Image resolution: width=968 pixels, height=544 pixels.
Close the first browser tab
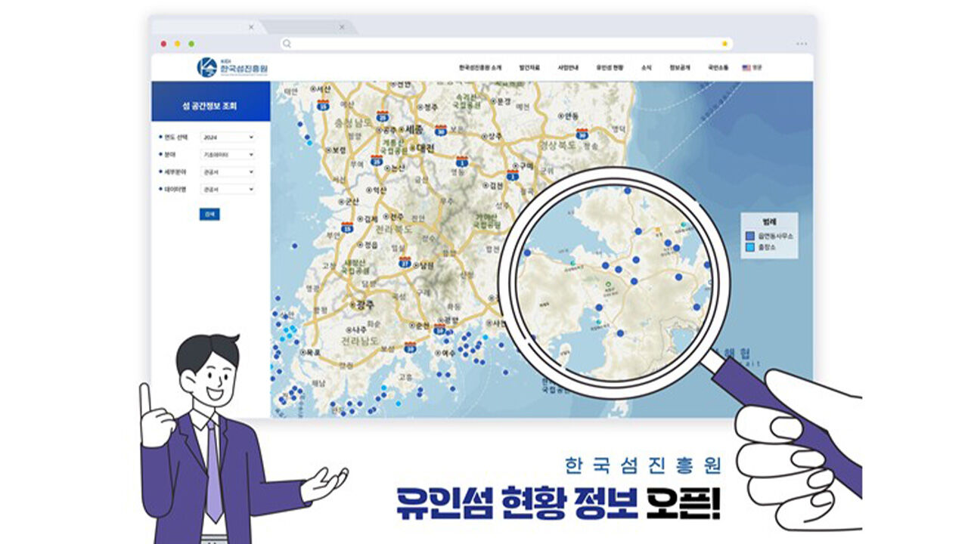pos(252,27)
